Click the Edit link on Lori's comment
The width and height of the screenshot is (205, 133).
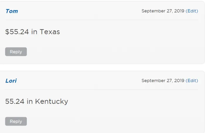pyautogui.click(x=192, y=81)
